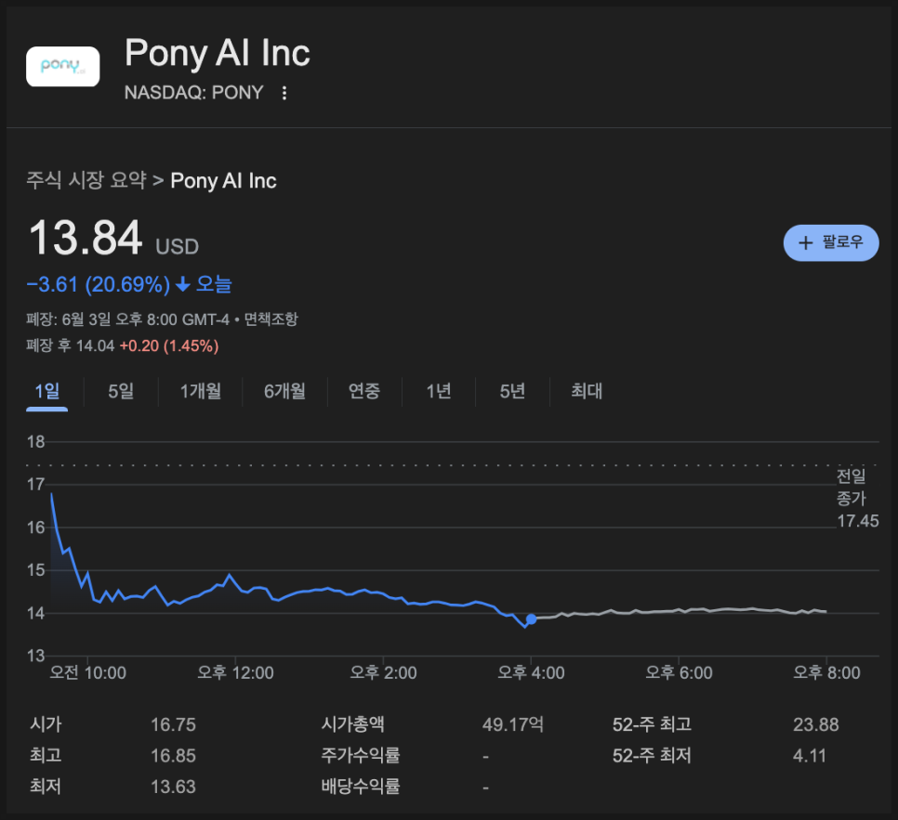
Task: Click the 주가수익률 label
Action: (361, 755)
